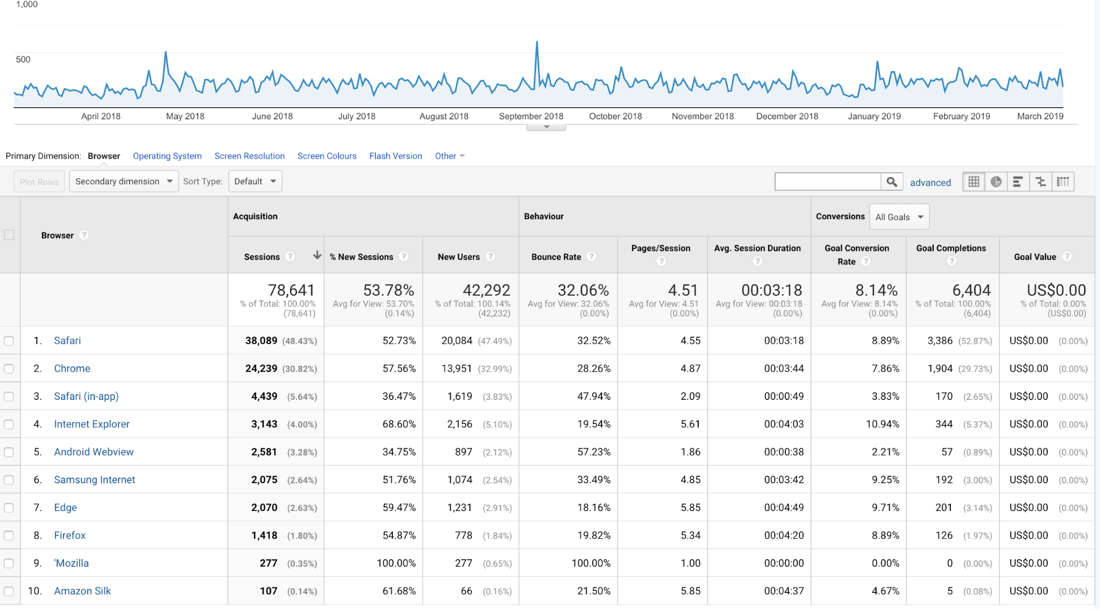Select Operating System primary dimension
Image resolution: width=1100 pixels, height=610 pixels.
pos(167,156)
